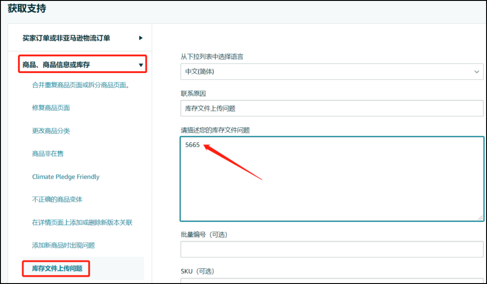Click the 商品、商品信息或库存 category heading
The height and width of the screenshot is (284, 487).
[56, 65]
